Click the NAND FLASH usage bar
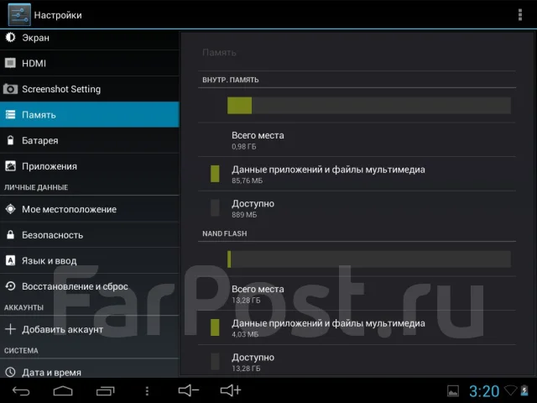Screen dimensions: 537x403 369,259
